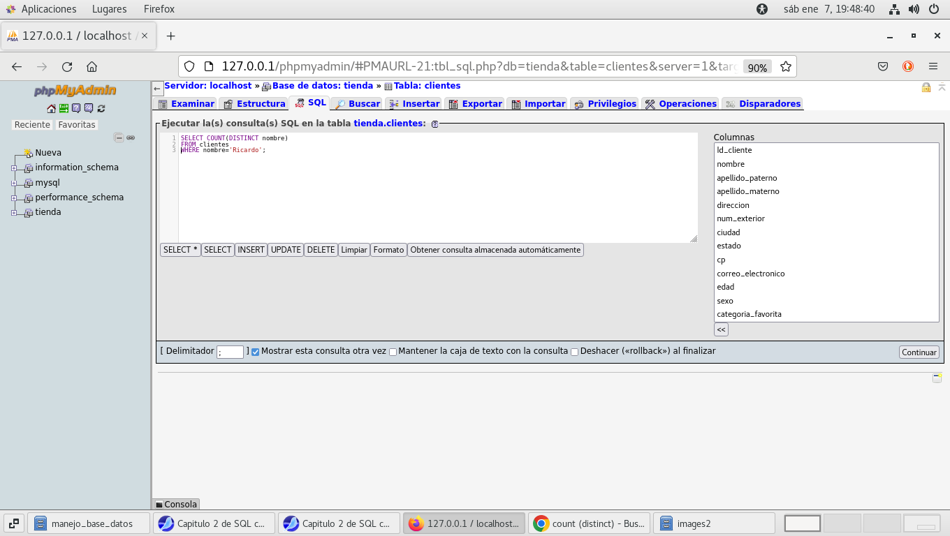Bookmark page with Firefox star icon
Image resolution: width=950 pixels, height=536 pixels.
[x=785, y=67]
